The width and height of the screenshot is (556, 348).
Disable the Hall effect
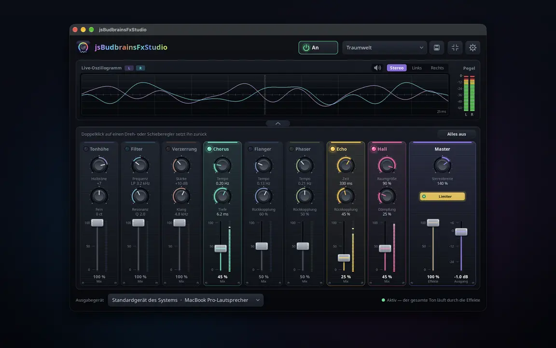(x=374, y=149)
